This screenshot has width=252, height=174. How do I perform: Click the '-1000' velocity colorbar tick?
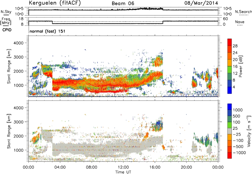click(x=239, y=153)
